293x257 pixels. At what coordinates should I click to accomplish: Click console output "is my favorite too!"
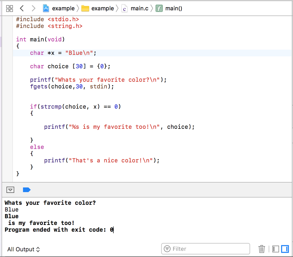pos(41,223)
